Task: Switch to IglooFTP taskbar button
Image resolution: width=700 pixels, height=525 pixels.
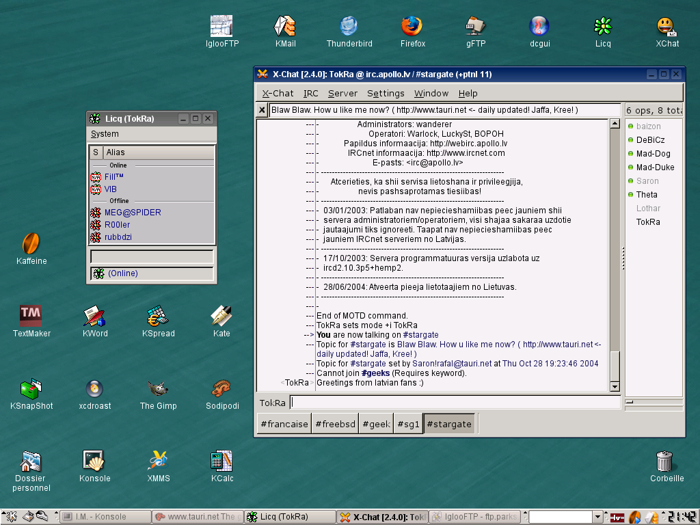Action: [x=475, y=517]
